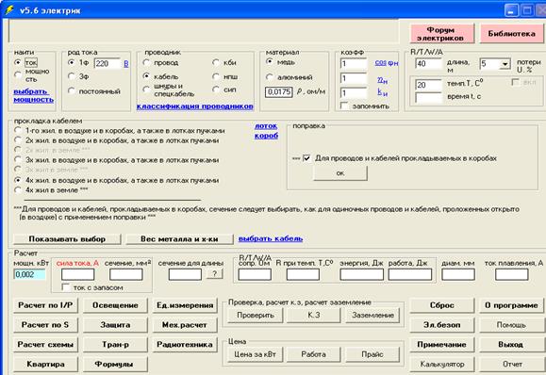The width and height of the screenshot is (546, 375).
Task: Click the voltage field showing 220
Action: [x=108, y=63]
